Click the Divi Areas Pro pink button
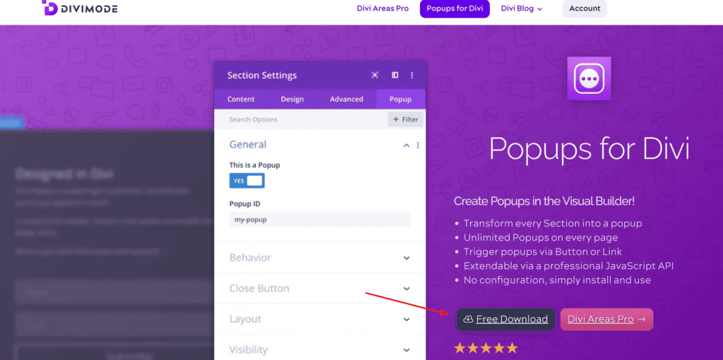Viewport: 723px width, 360px height. 607,319
